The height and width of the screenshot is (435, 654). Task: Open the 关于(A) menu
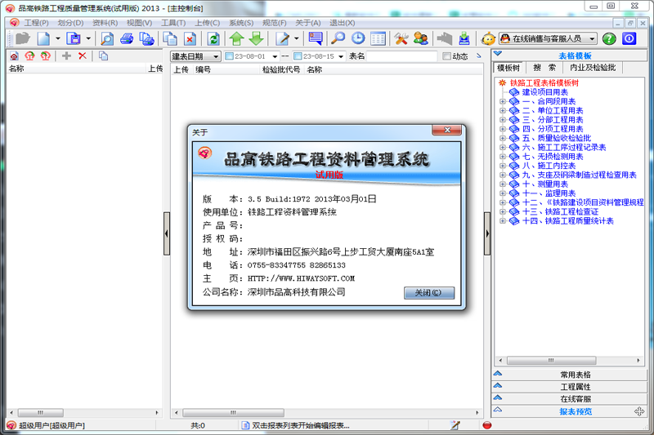coord(308,23)
